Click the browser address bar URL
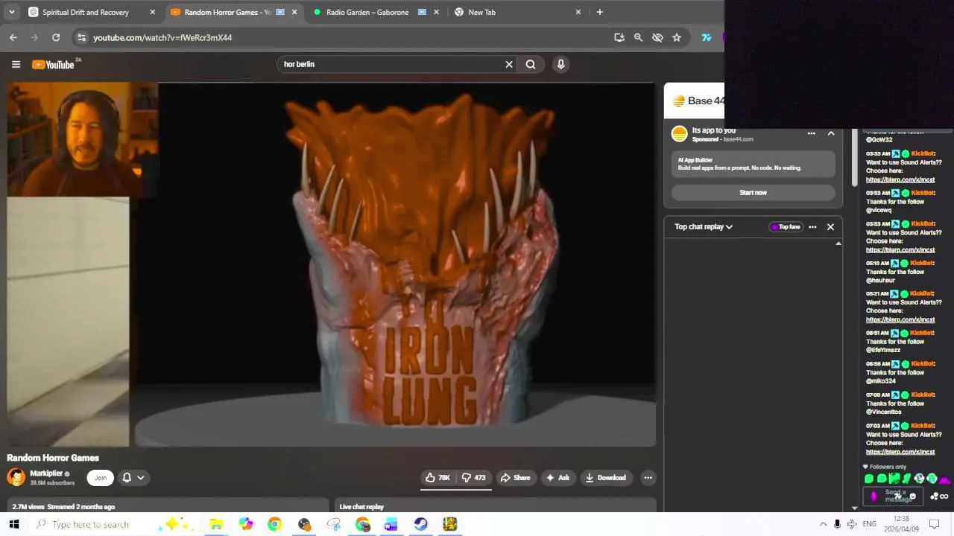 (x=162, y=37)
